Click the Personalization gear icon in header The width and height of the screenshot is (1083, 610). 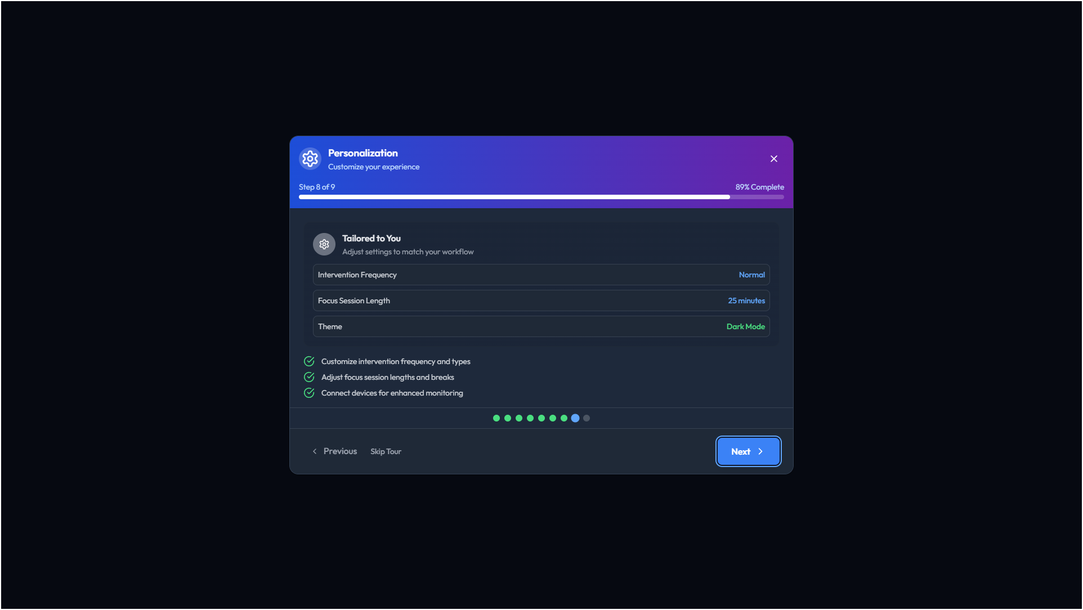tap(310, 159)
